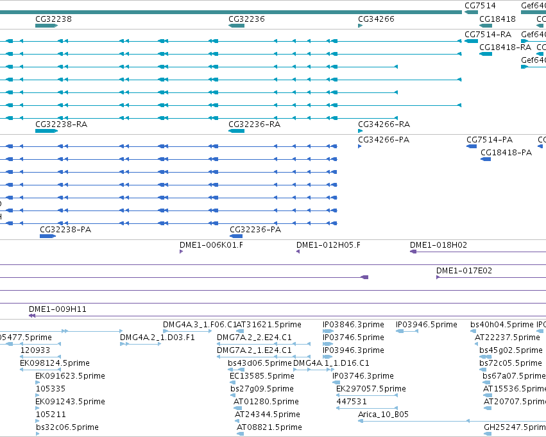
Task: Open the AT01280.5prime EST label
Action: coord(266,402)
